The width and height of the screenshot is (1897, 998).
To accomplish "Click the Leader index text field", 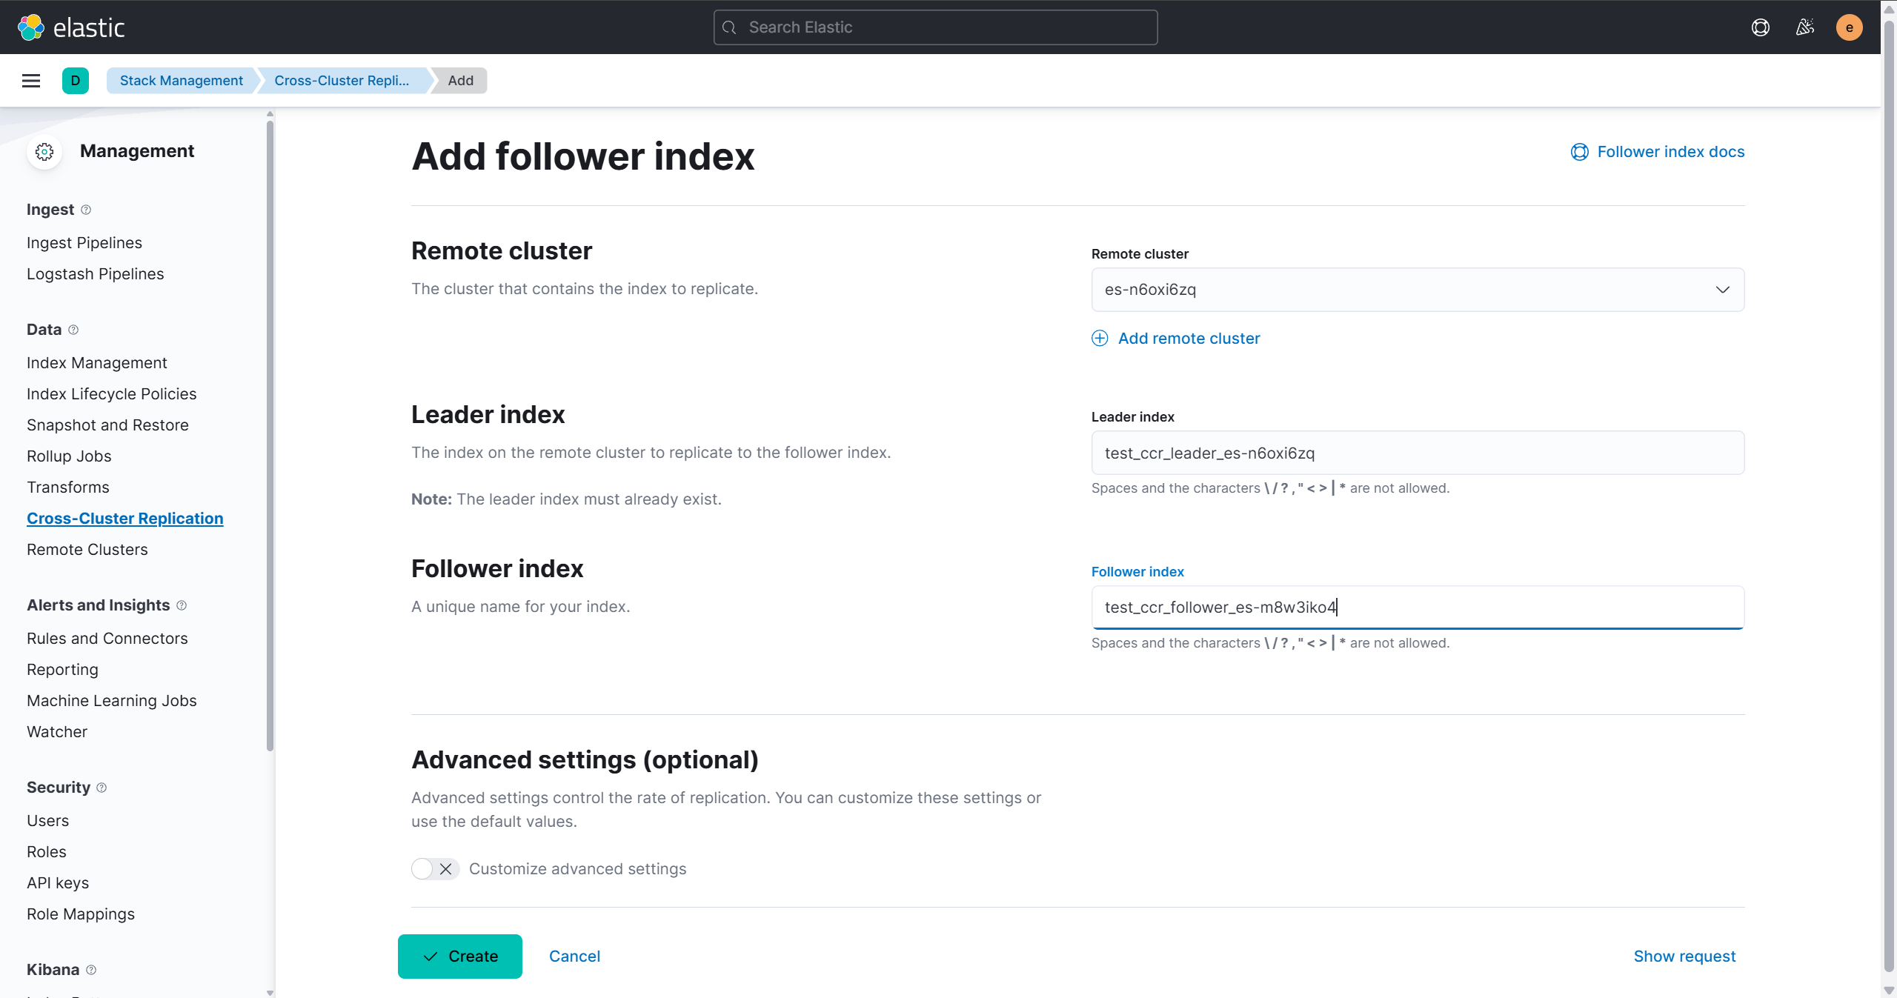I will tap(1417, 453).
